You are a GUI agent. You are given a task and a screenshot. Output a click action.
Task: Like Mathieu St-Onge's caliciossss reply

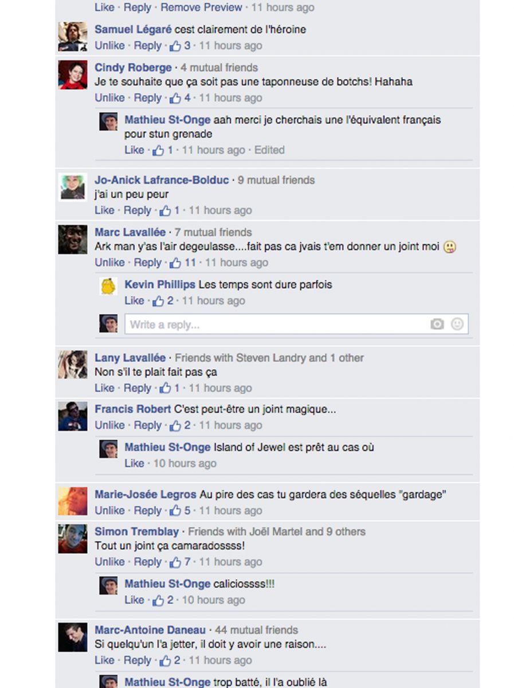click(134, 600)
